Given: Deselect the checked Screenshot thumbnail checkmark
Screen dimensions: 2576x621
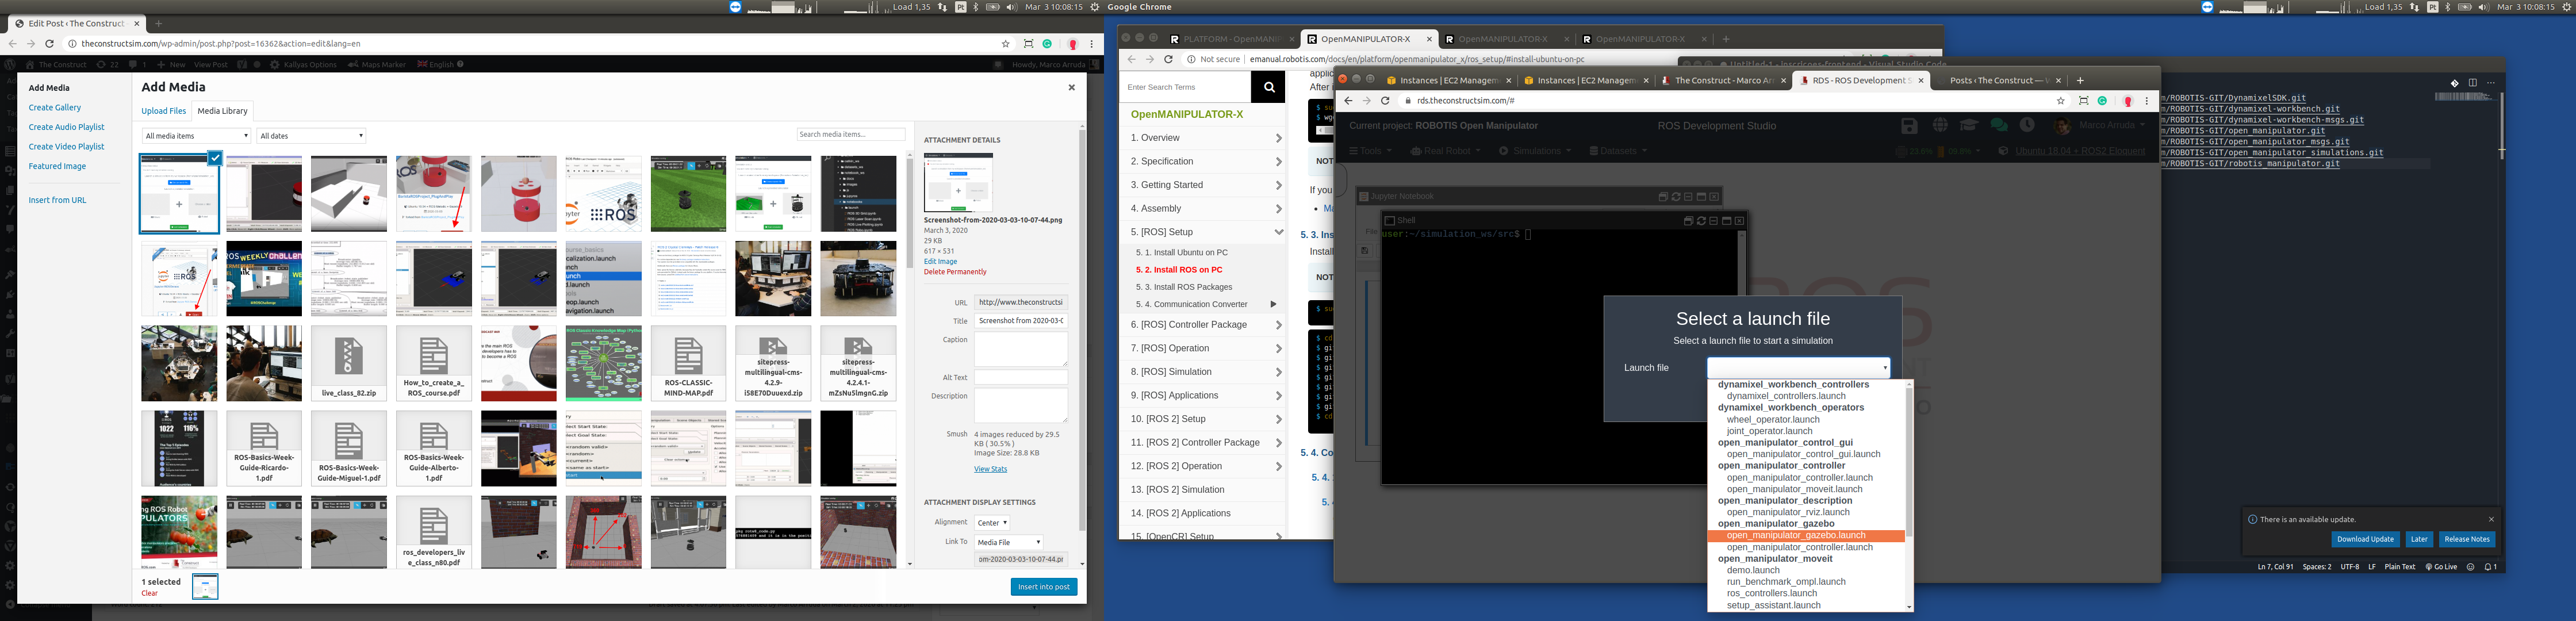Looking at the screenshot, I should click(214, 157).
